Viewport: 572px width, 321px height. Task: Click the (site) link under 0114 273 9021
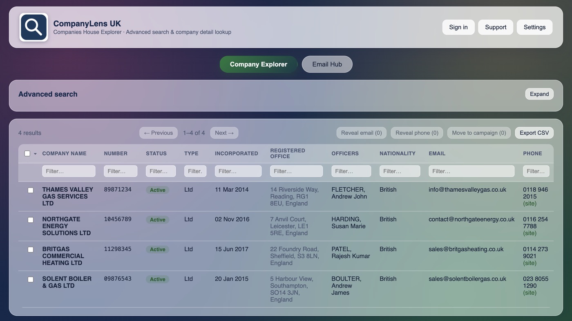coord(530,263)
